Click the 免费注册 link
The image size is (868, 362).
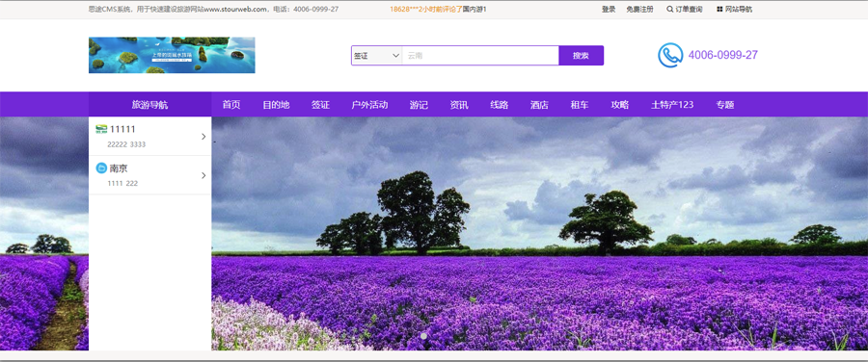[639, 10]
